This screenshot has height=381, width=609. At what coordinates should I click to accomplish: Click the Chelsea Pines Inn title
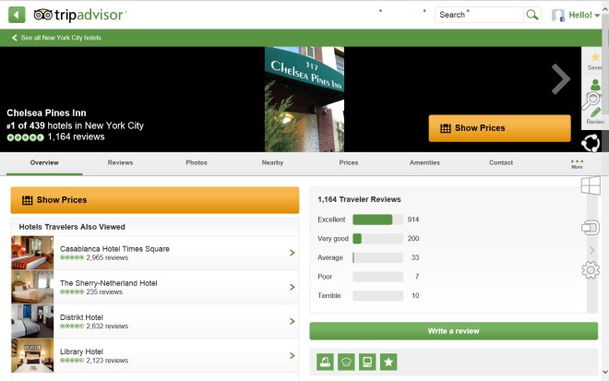tap(46, 113)
